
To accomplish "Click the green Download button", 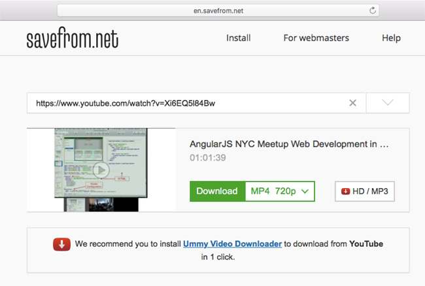I will point(217,191).
